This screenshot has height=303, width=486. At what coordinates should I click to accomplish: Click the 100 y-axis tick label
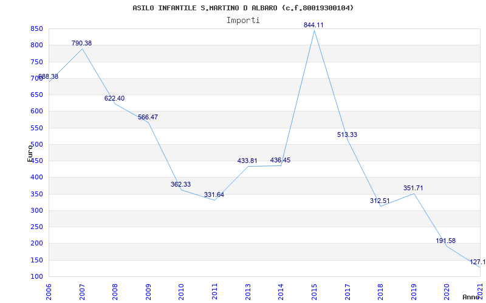tap(36, 277)
